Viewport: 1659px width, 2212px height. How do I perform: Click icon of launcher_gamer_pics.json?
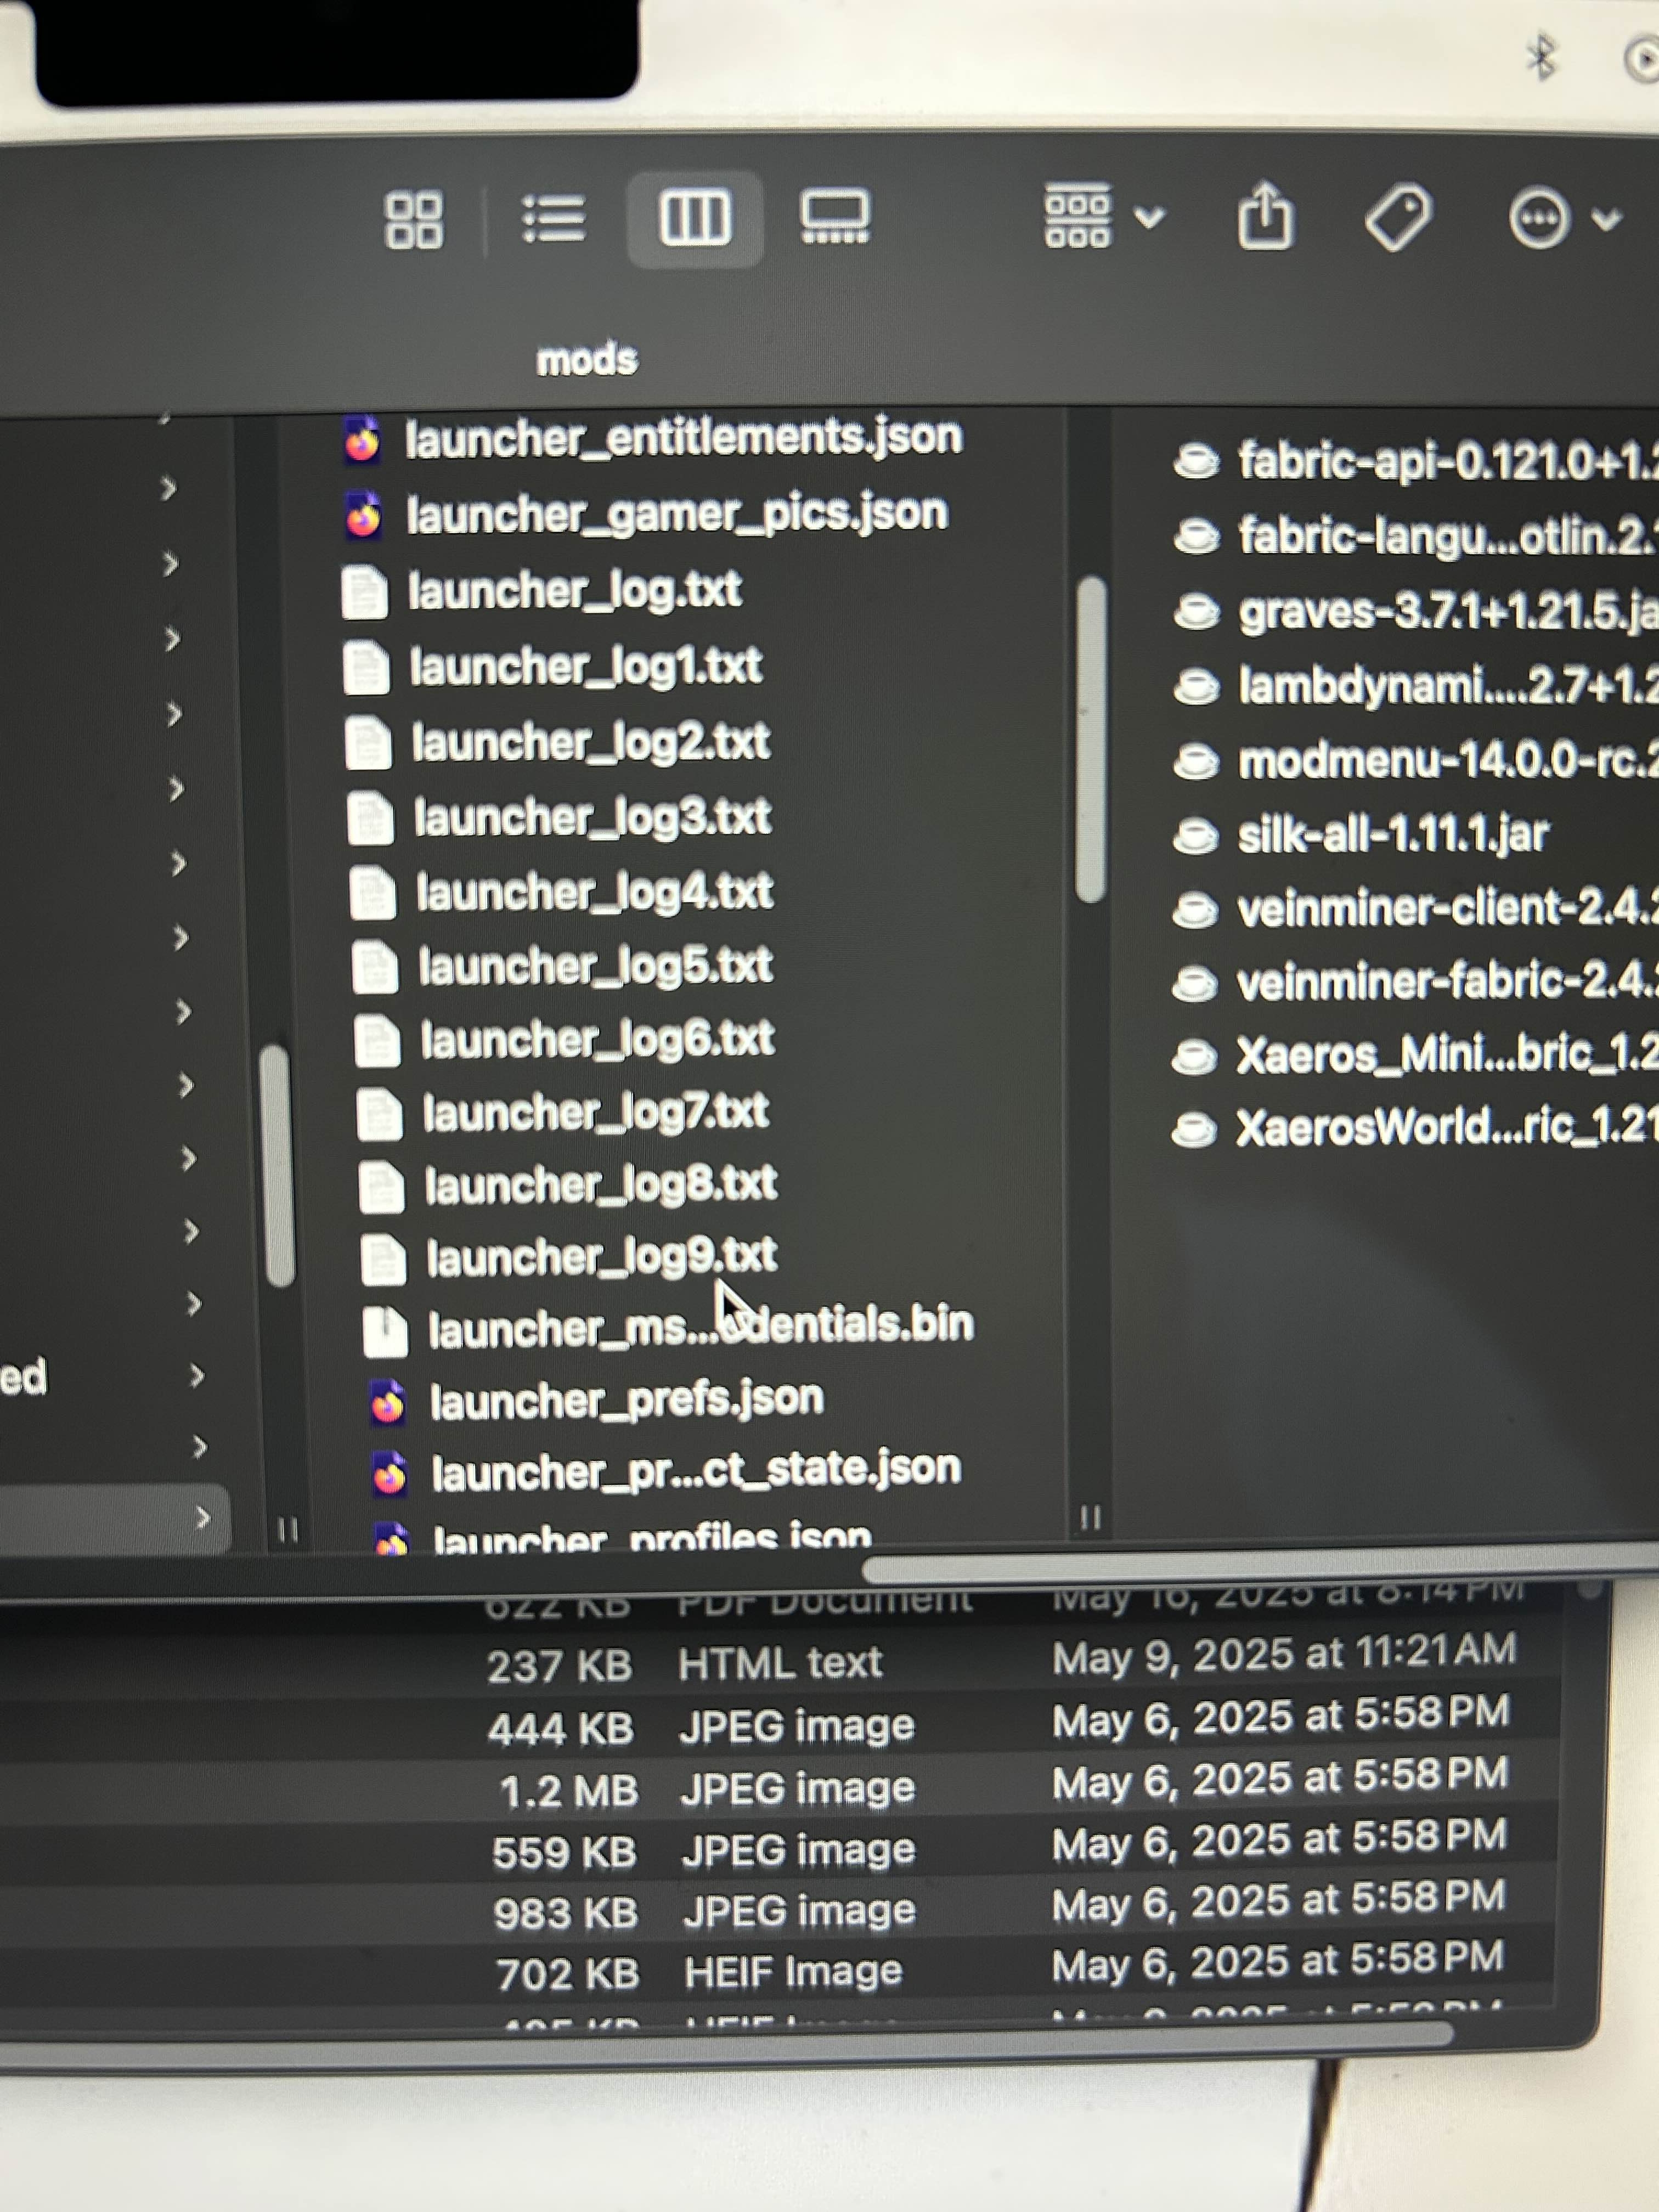[364, 516]
